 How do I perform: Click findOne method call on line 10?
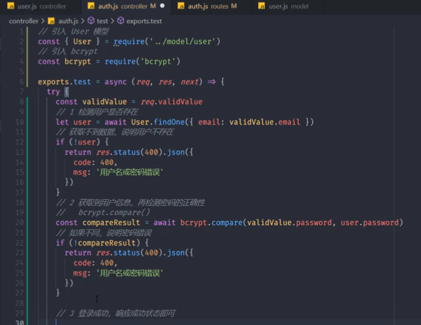pos(169,122)
